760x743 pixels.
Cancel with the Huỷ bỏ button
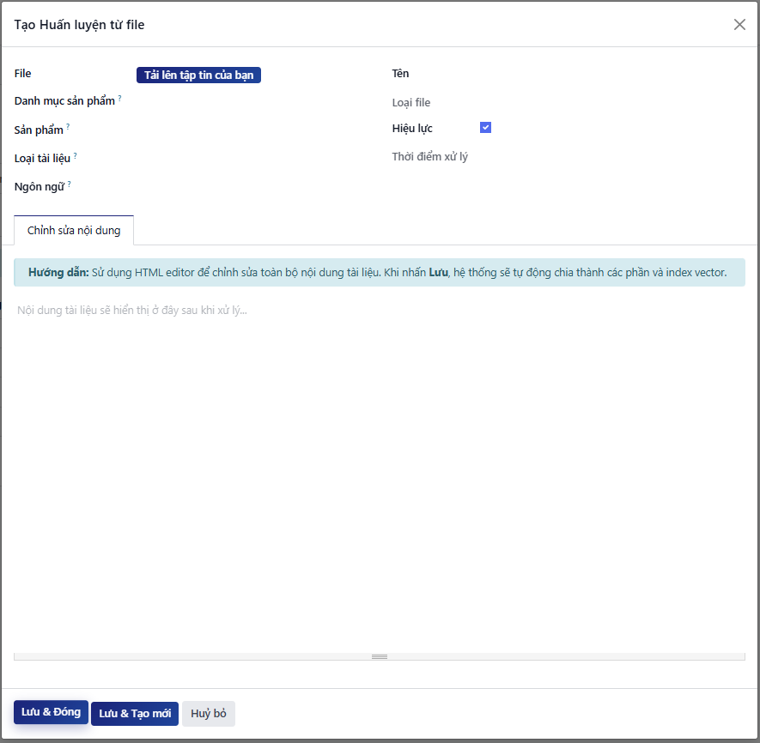[209, 714]
